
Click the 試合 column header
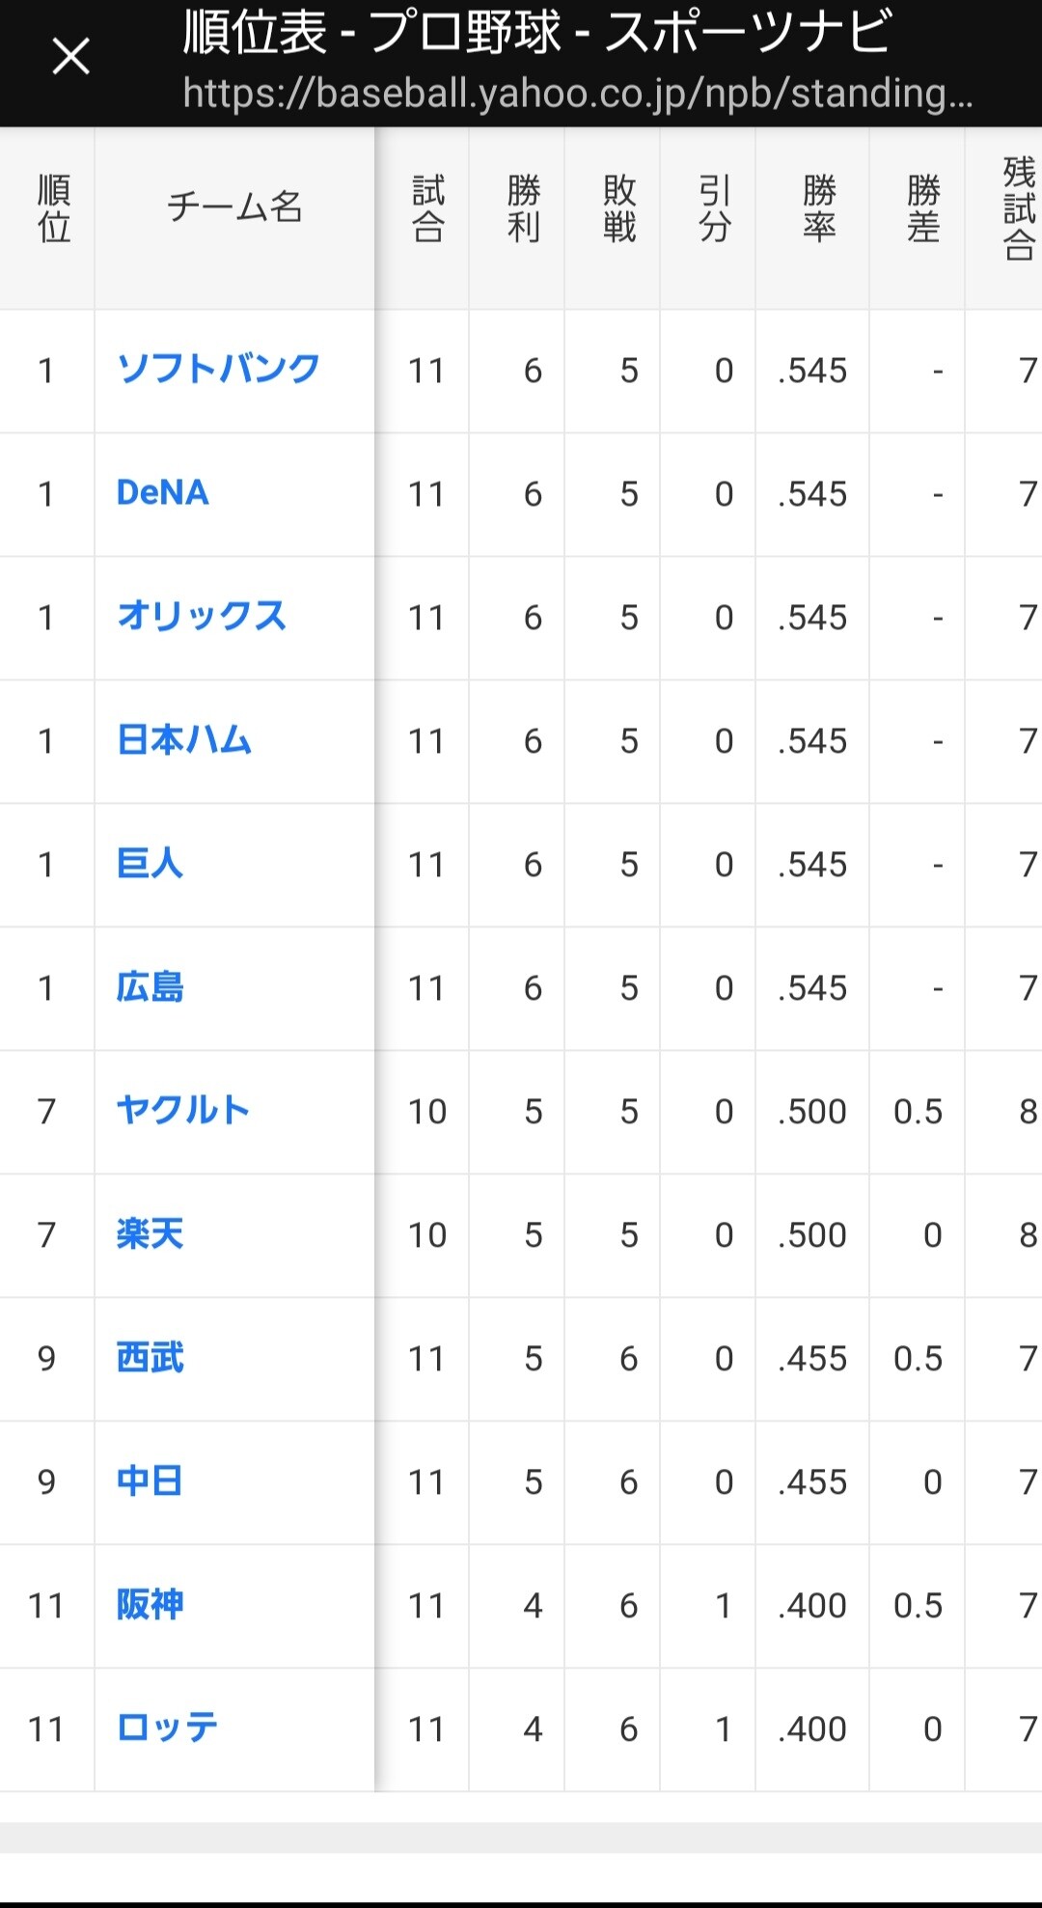point(427,207)
